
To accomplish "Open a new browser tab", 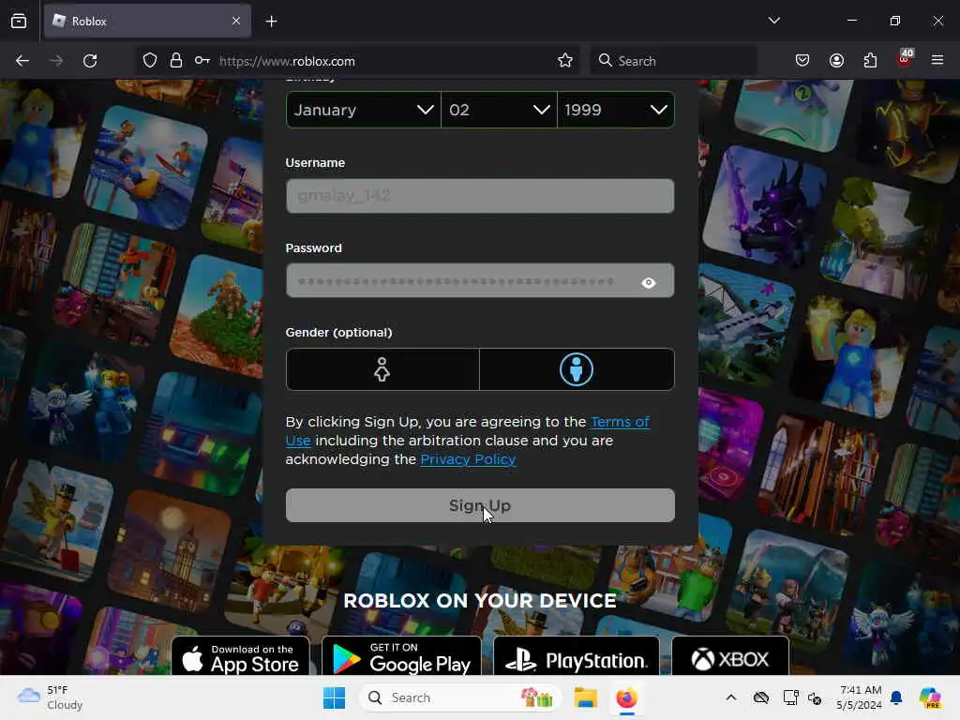I will [271, 22].
